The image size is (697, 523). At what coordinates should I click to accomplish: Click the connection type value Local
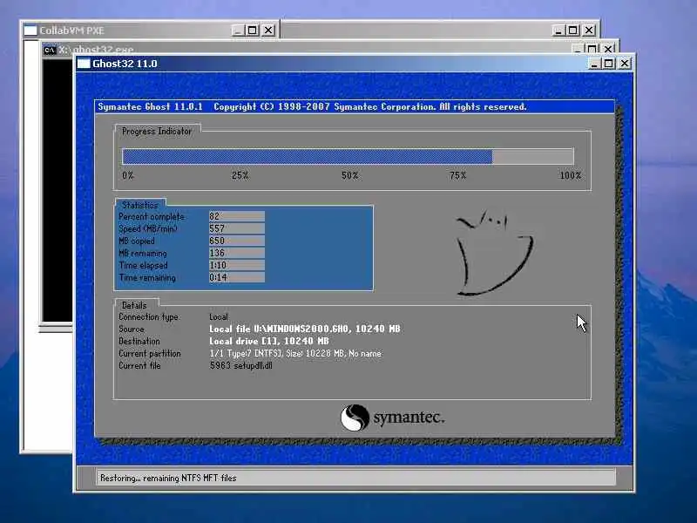click(x=219, y=316)
